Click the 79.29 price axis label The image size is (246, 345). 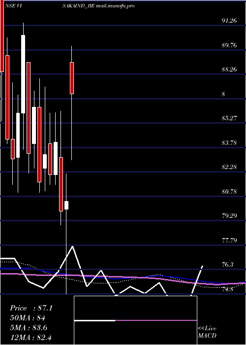[229, 216]
